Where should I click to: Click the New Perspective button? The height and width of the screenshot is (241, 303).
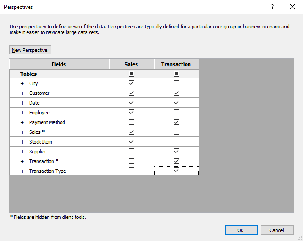(30, 50)
